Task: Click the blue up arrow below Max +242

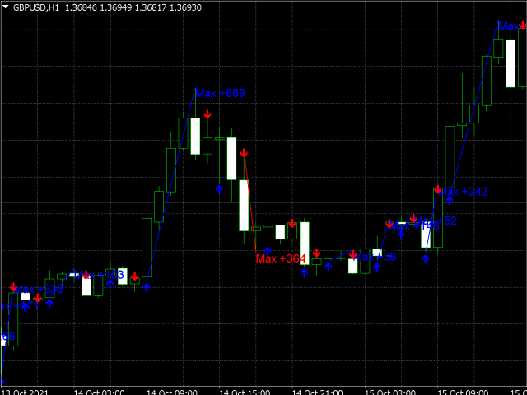Action: [x=450, y=201]
